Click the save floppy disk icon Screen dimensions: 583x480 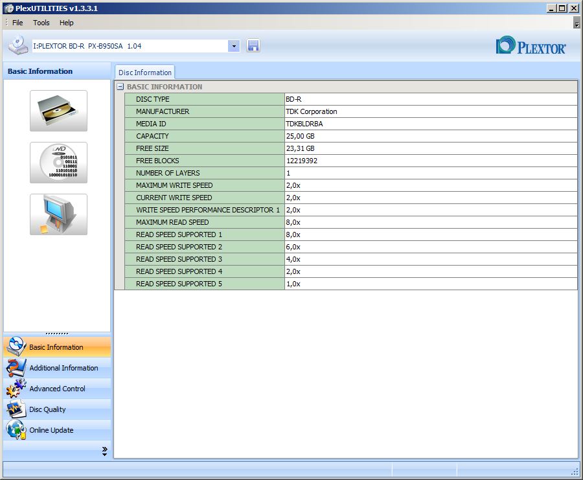(x=253, y=46)
